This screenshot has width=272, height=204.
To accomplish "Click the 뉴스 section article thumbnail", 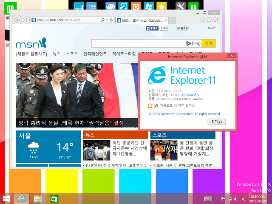I will coord(96,150).
